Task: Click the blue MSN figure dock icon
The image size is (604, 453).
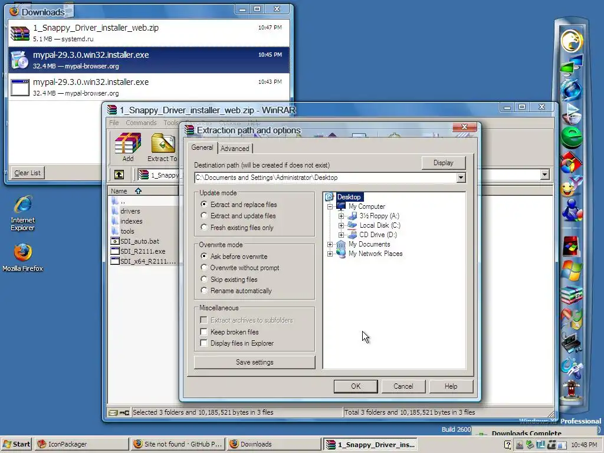Action: pyautogui.click(x=572, y=210)
